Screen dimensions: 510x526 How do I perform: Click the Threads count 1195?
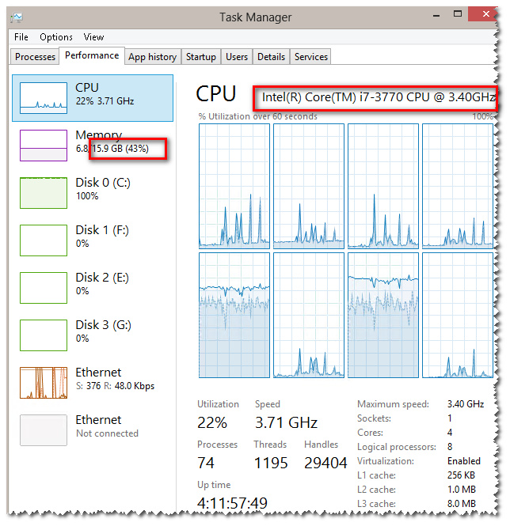(271, 463)
